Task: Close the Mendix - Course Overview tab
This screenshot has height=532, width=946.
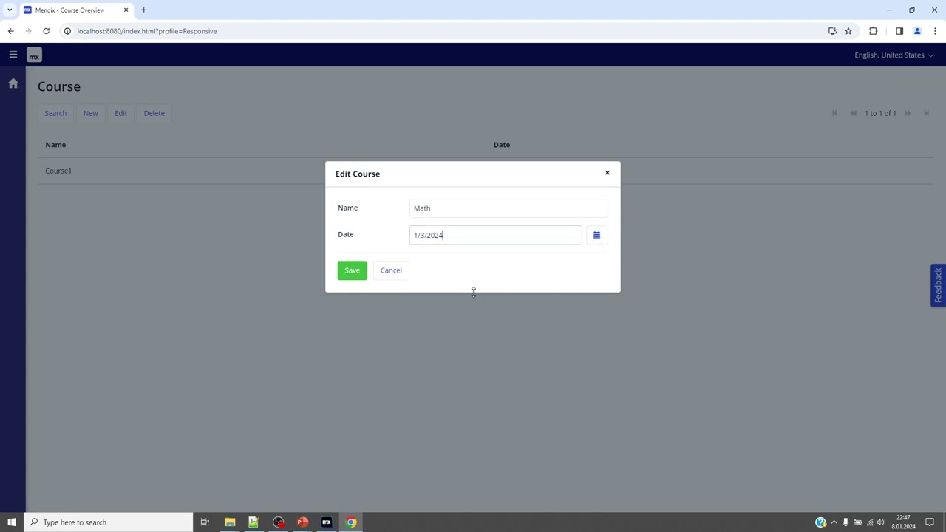Action: (x=126, y=10)
